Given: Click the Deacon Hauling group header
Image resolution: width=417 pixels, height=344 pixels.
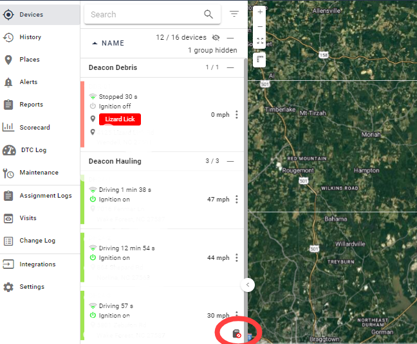Looking at the screenshot, I should (162, 161).
